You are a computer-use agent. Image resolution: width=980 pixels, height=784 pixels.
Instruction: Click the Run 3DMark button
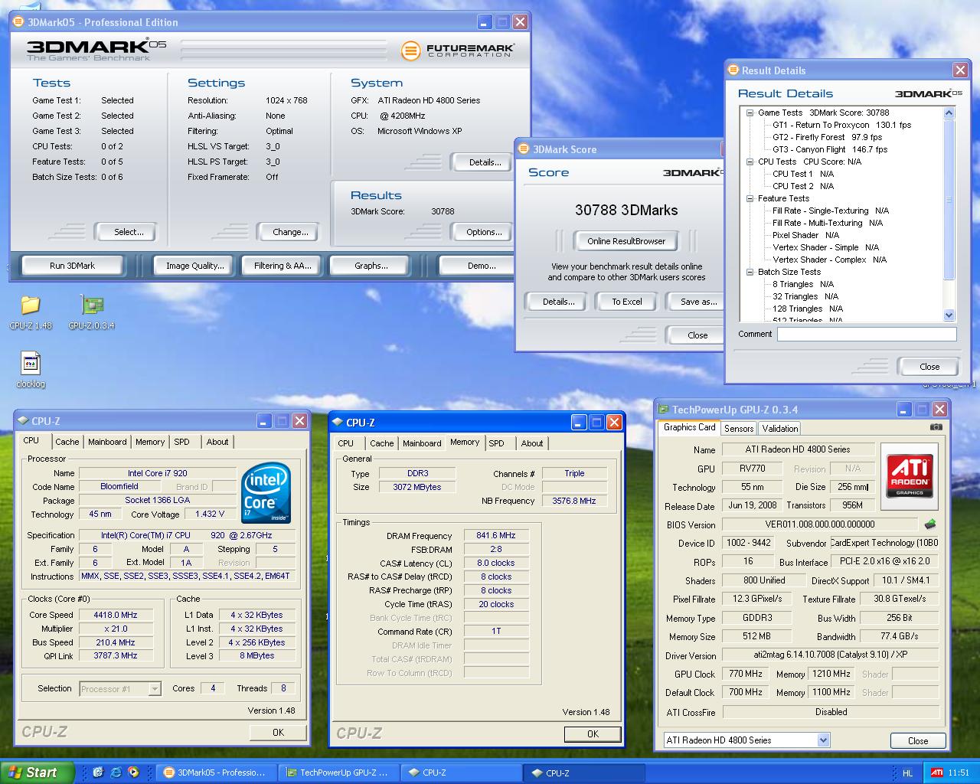point(73,266)
